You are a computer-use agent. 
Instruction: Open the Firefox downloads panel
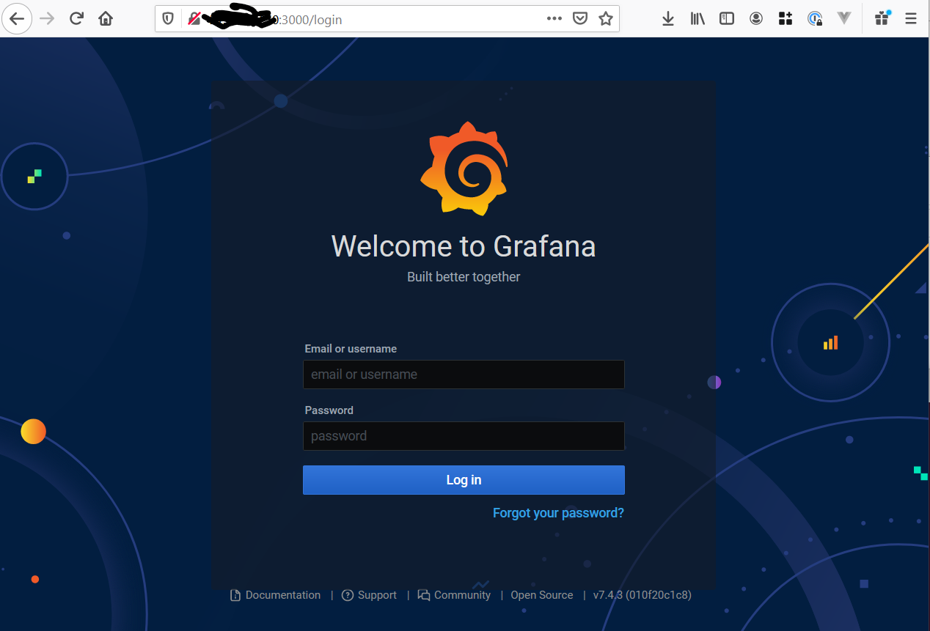pyautogui.click(x=667, y=19)
